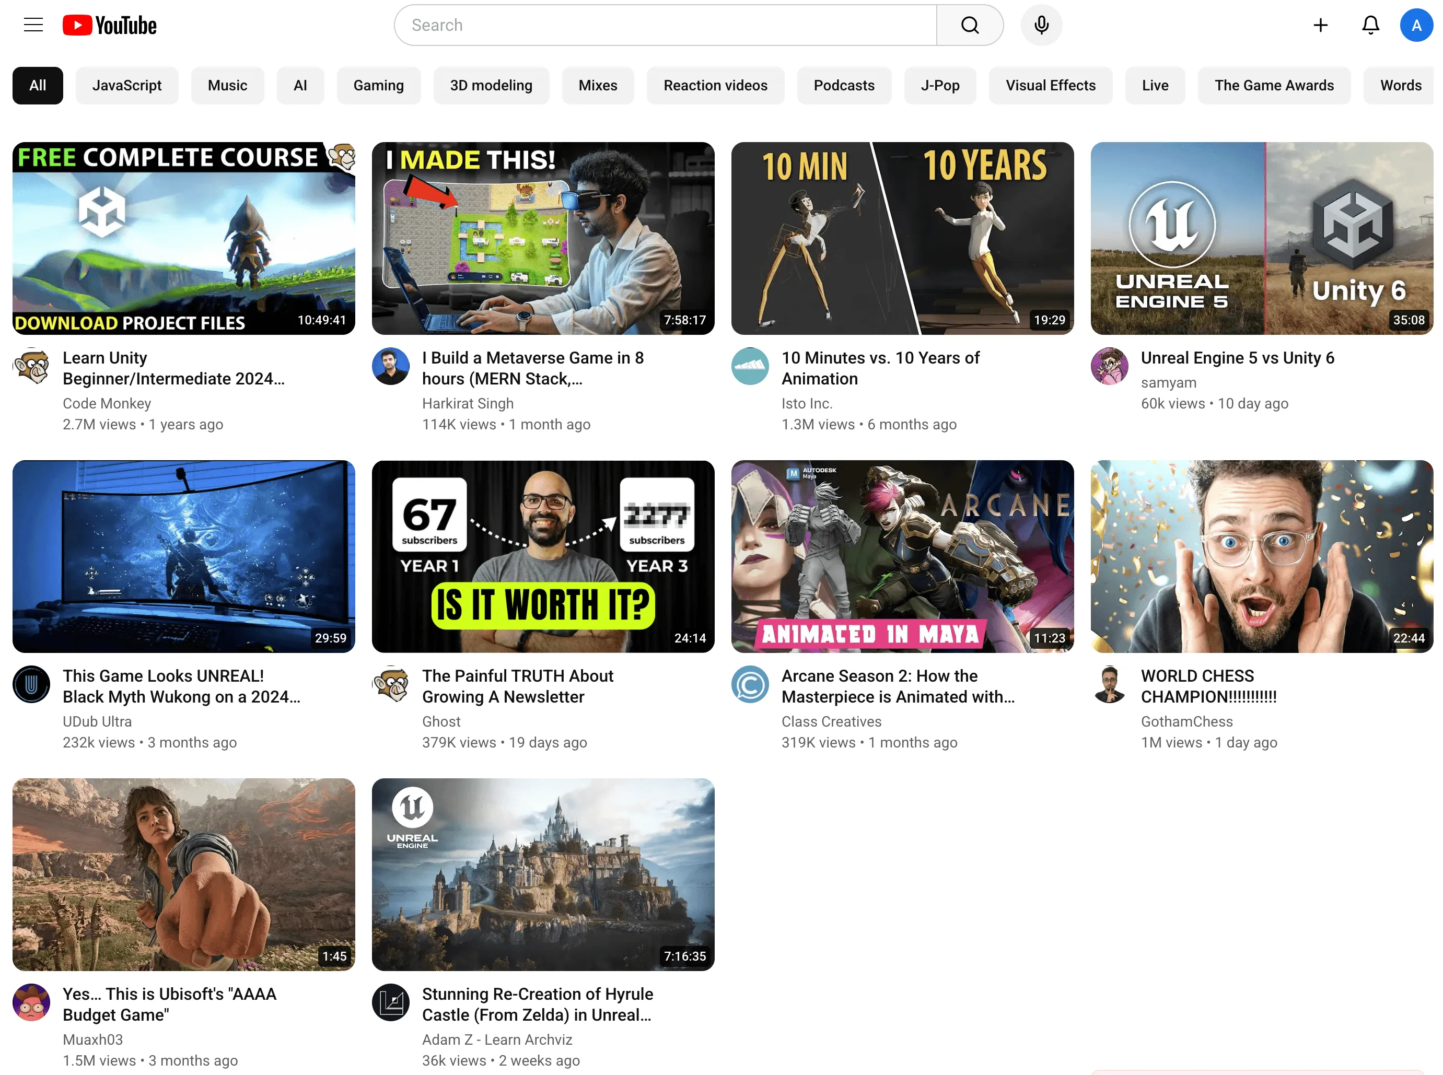Go to YouTube home via logo

click(109, 26)
